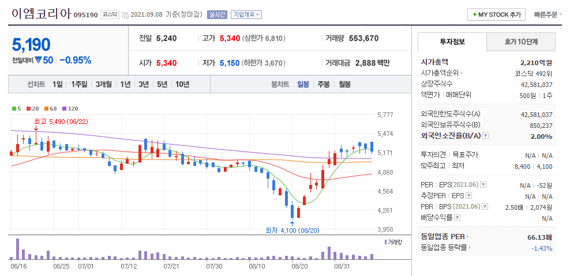Click the 2,074원 BPS value

click(x=541, y=207)
